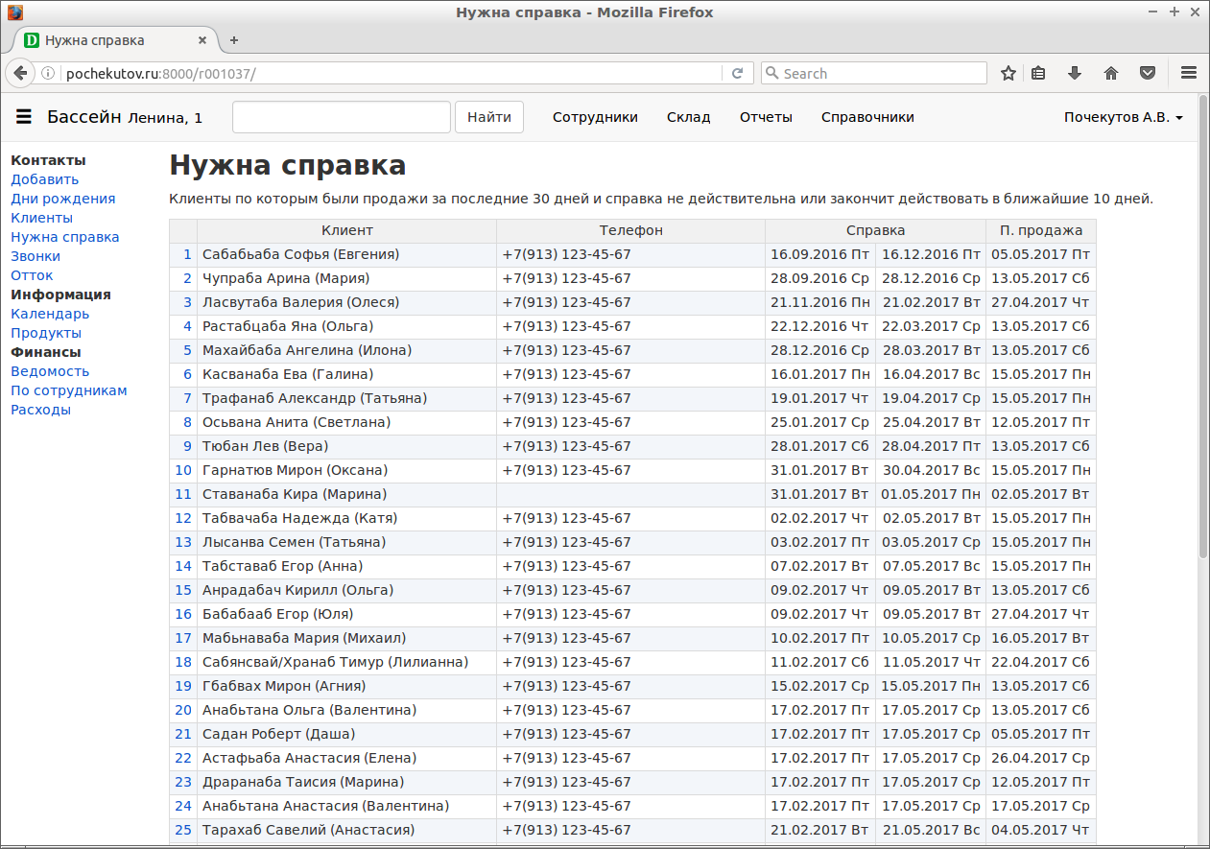Click row number 18 link
Image resolution: width=1210 pixels, height=849 pixels.
tap(183, 662)
